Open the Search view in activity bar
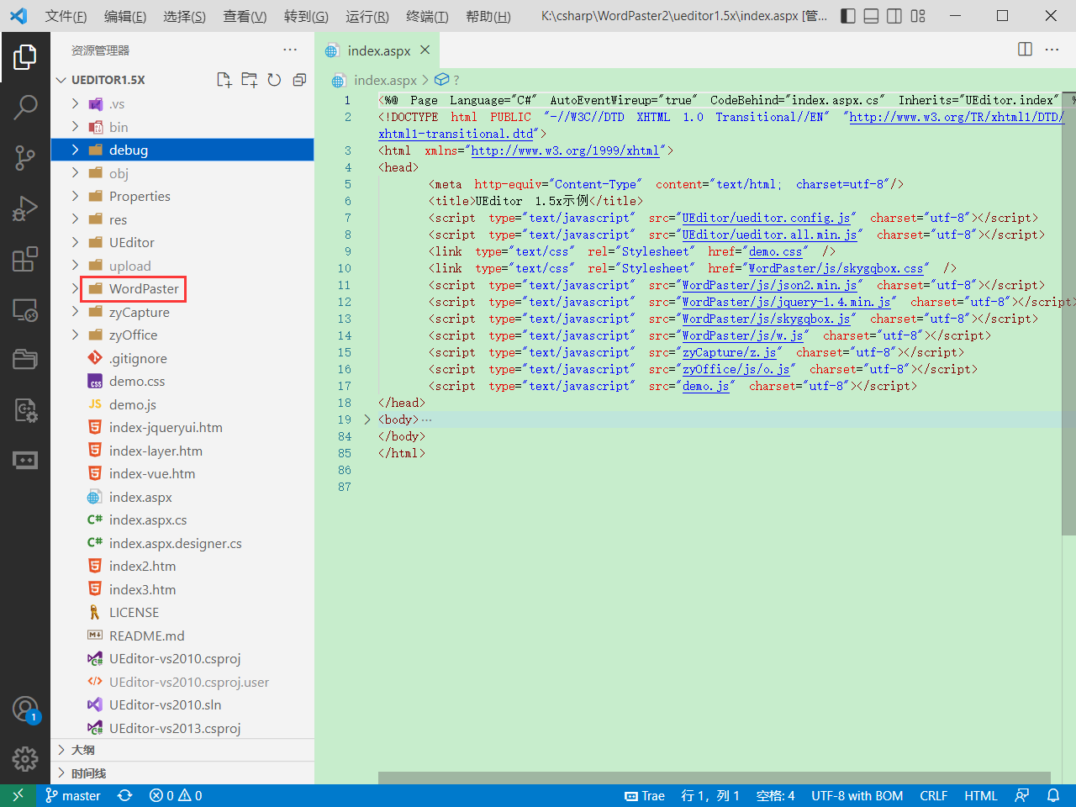 tap(25, 107)
